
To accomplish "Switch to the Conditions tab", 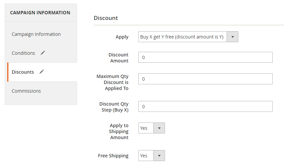I will tap(23, 53).
